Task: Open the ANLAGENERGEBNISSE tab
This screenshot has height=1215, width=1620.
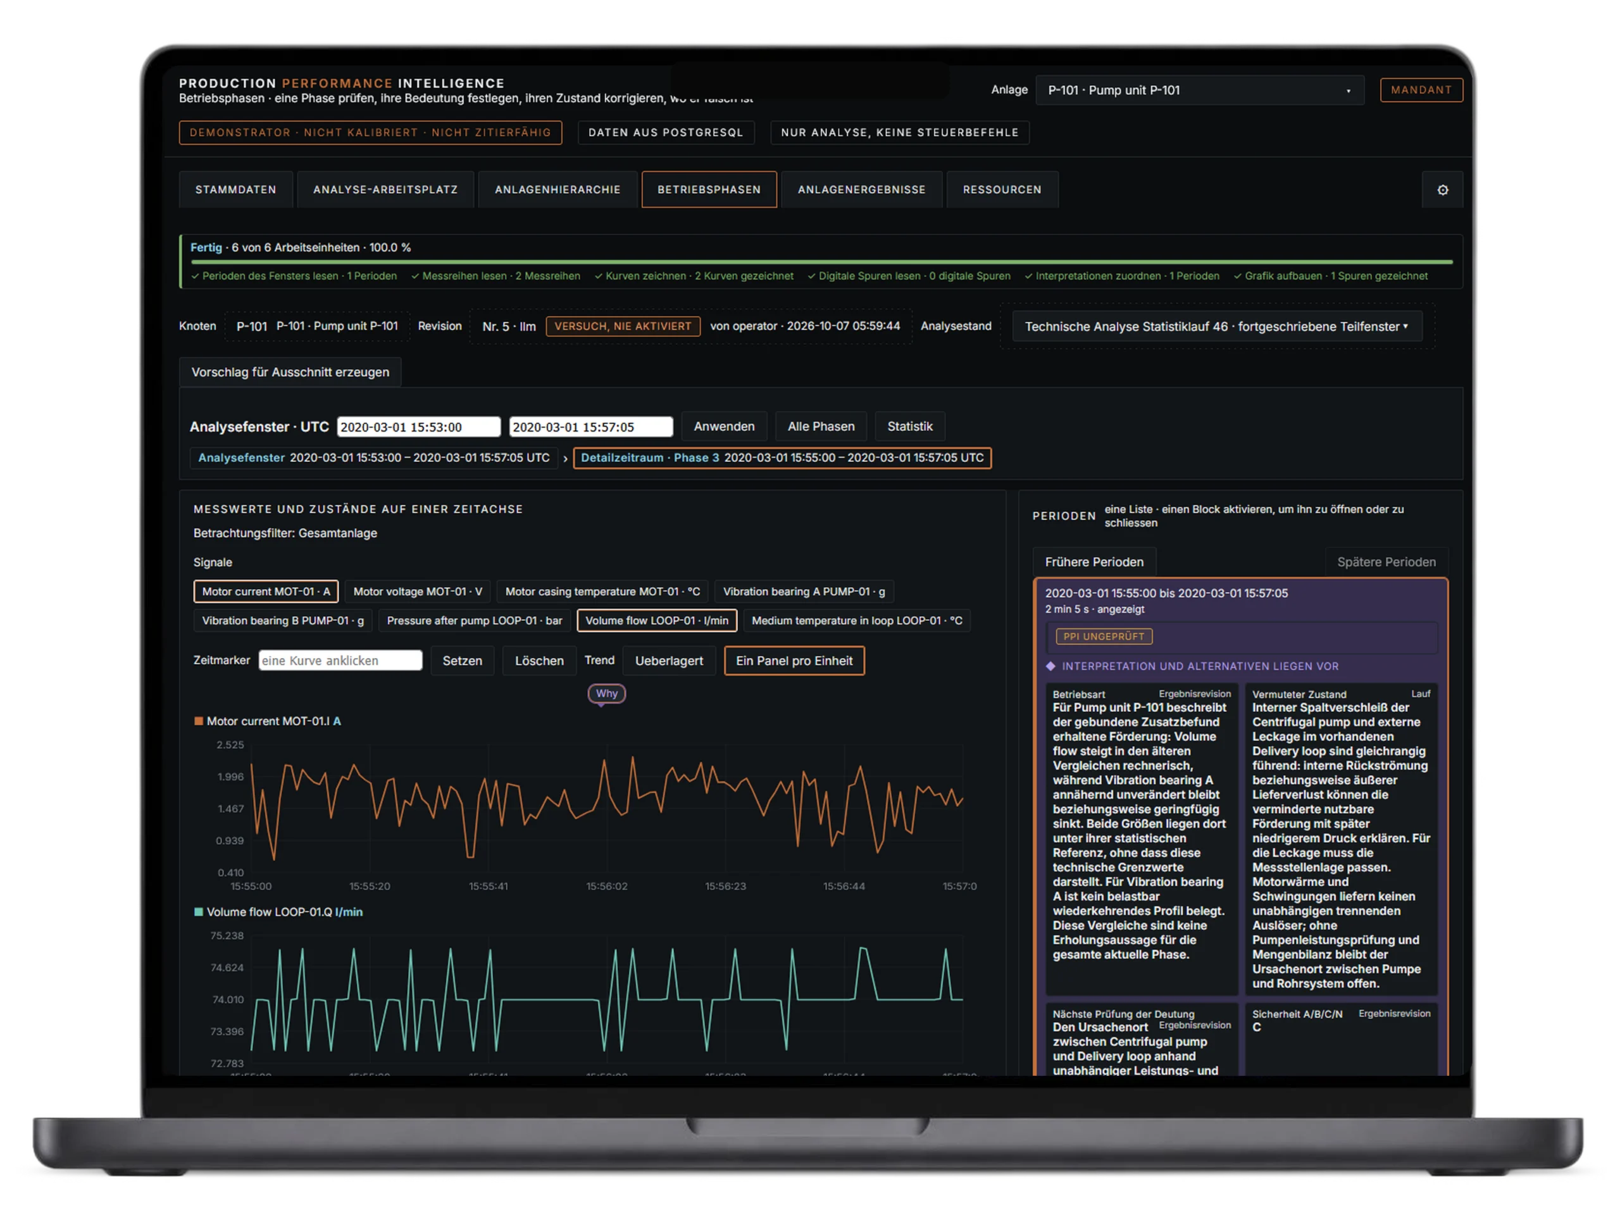Action: point(861,190)
